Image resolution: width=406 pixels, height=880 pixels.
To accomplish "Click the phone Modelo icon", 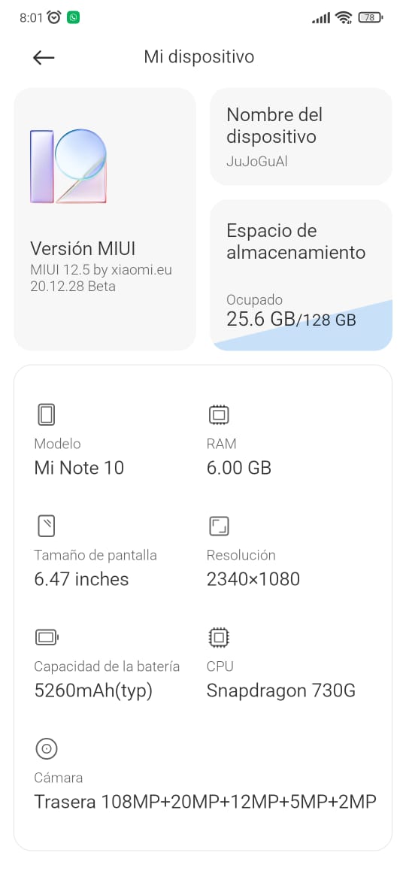I will point(47,415).
